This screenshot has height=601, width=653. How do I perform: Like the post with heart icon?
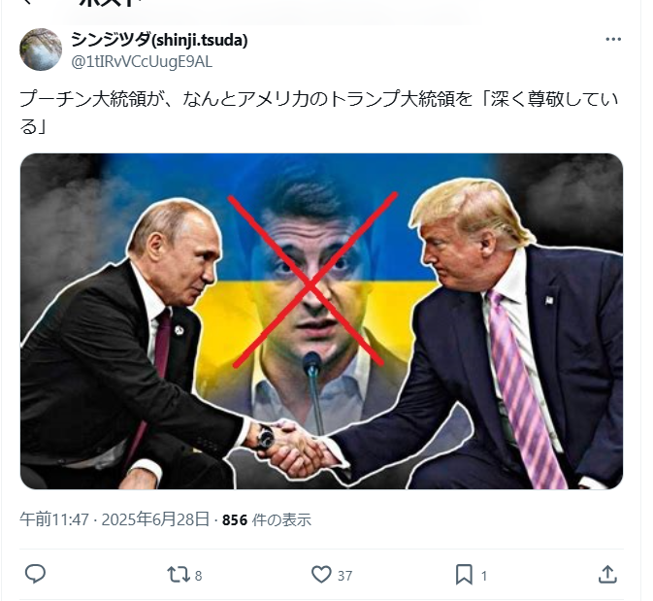click(321, 575)
